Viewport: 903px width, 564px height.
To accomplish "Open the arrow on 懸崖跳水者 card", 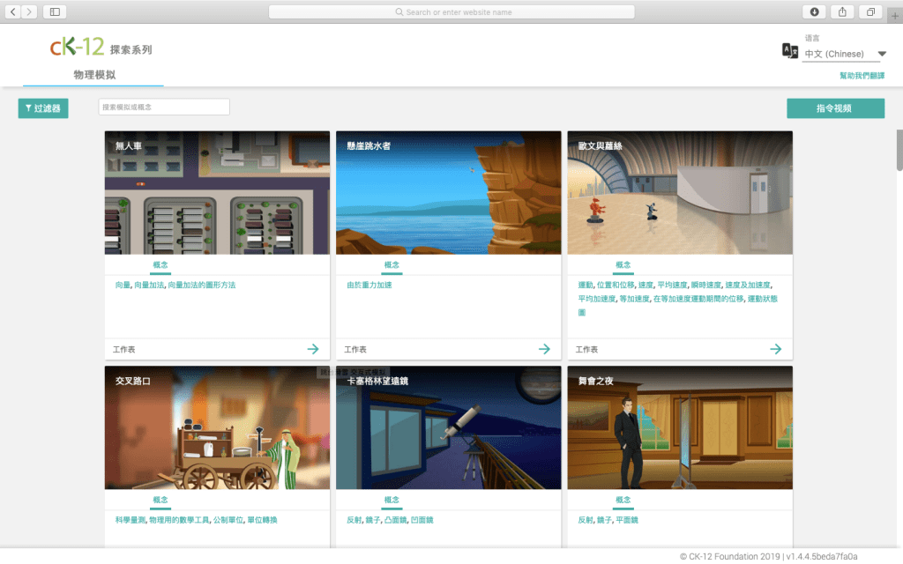I will click(544, 349).
